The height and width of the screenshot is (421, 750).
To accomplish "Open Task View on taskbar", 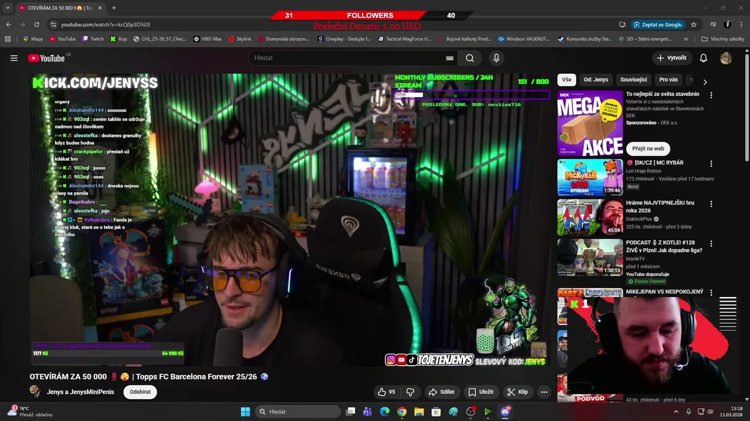I will pyautogui.click(x=350, y=412).
